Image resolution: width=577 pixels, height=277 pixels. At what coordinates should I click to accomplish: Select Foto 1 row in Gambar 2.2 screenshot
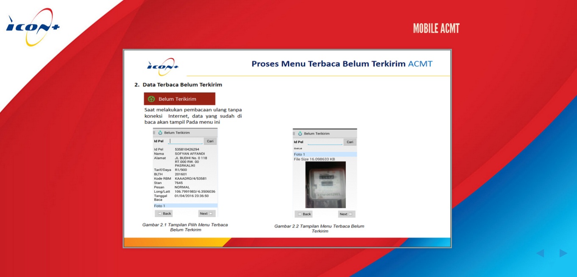325,154
